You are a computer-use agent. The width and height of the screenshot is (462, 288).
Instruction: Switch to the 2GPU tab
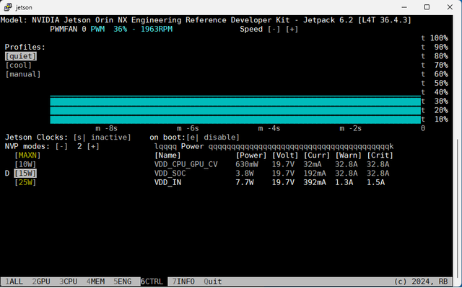pyautogui.click(x=42, y=282)
